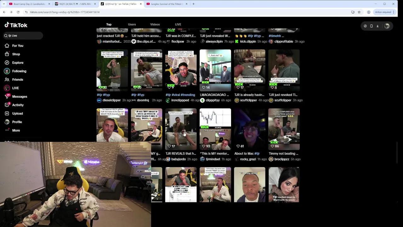The width and height of the screenshot is (403, 227).
Task: Open broclippzz's profile link
Action: [x=282, y=159]
